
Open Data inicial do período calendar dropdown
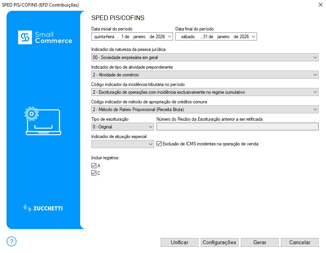(x=170, y=37)
